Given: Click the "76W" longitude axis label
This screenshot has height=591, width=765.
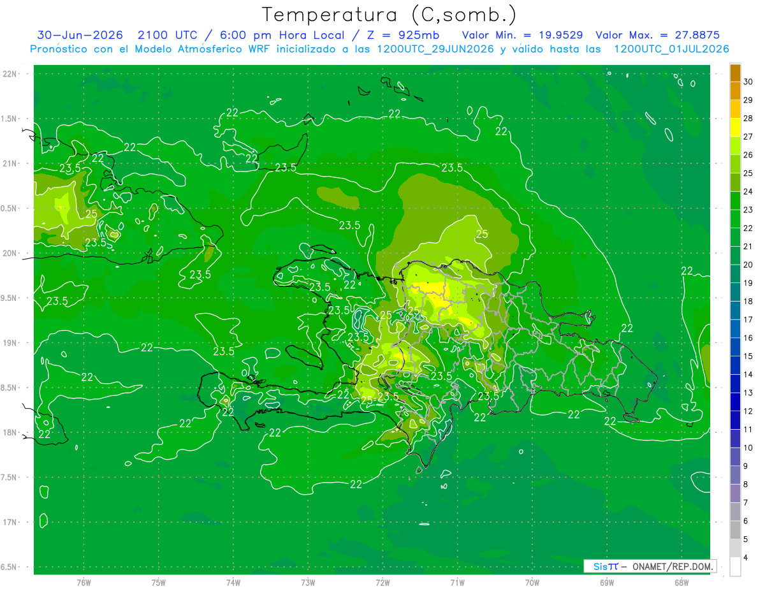Looking at the screenshot, I should point(84,582).
